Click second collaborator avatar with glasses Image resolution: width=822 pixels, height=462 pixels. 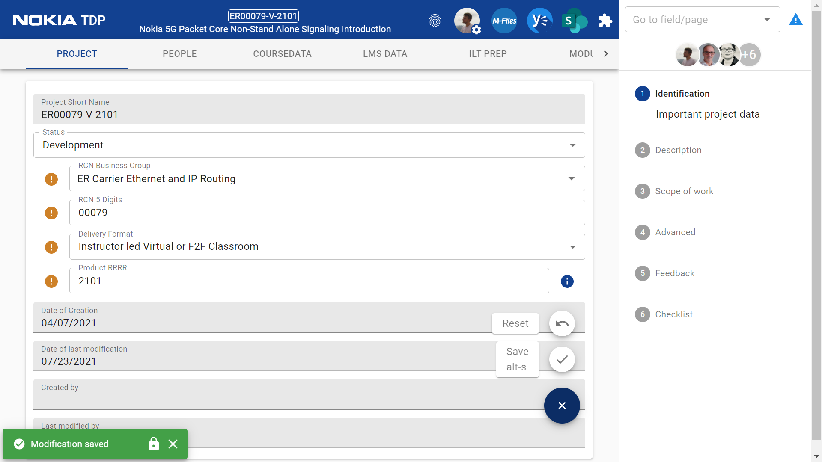pos(708,55)
